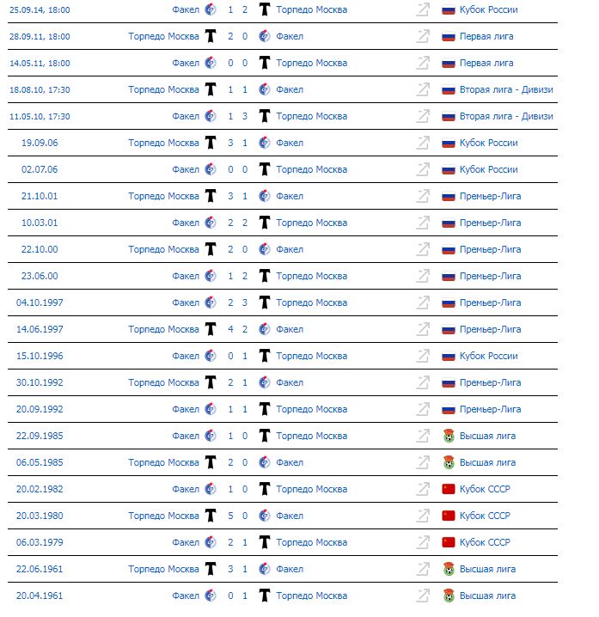This screenshot has width=599, height=617.
Task: Click Fakel club logo in the 14.05.11 row
Action: point(211,63)
